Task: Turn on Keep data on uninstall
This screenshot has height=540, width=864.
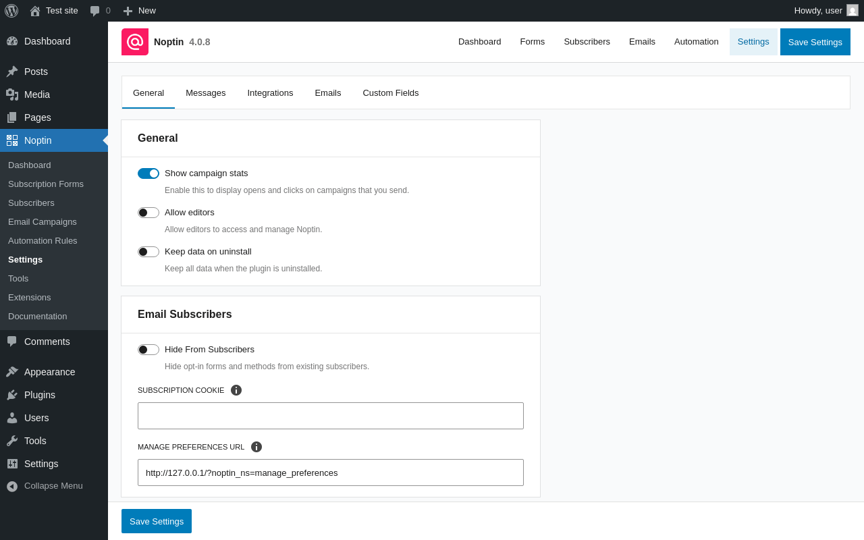Action: click(x=148, y=252)
